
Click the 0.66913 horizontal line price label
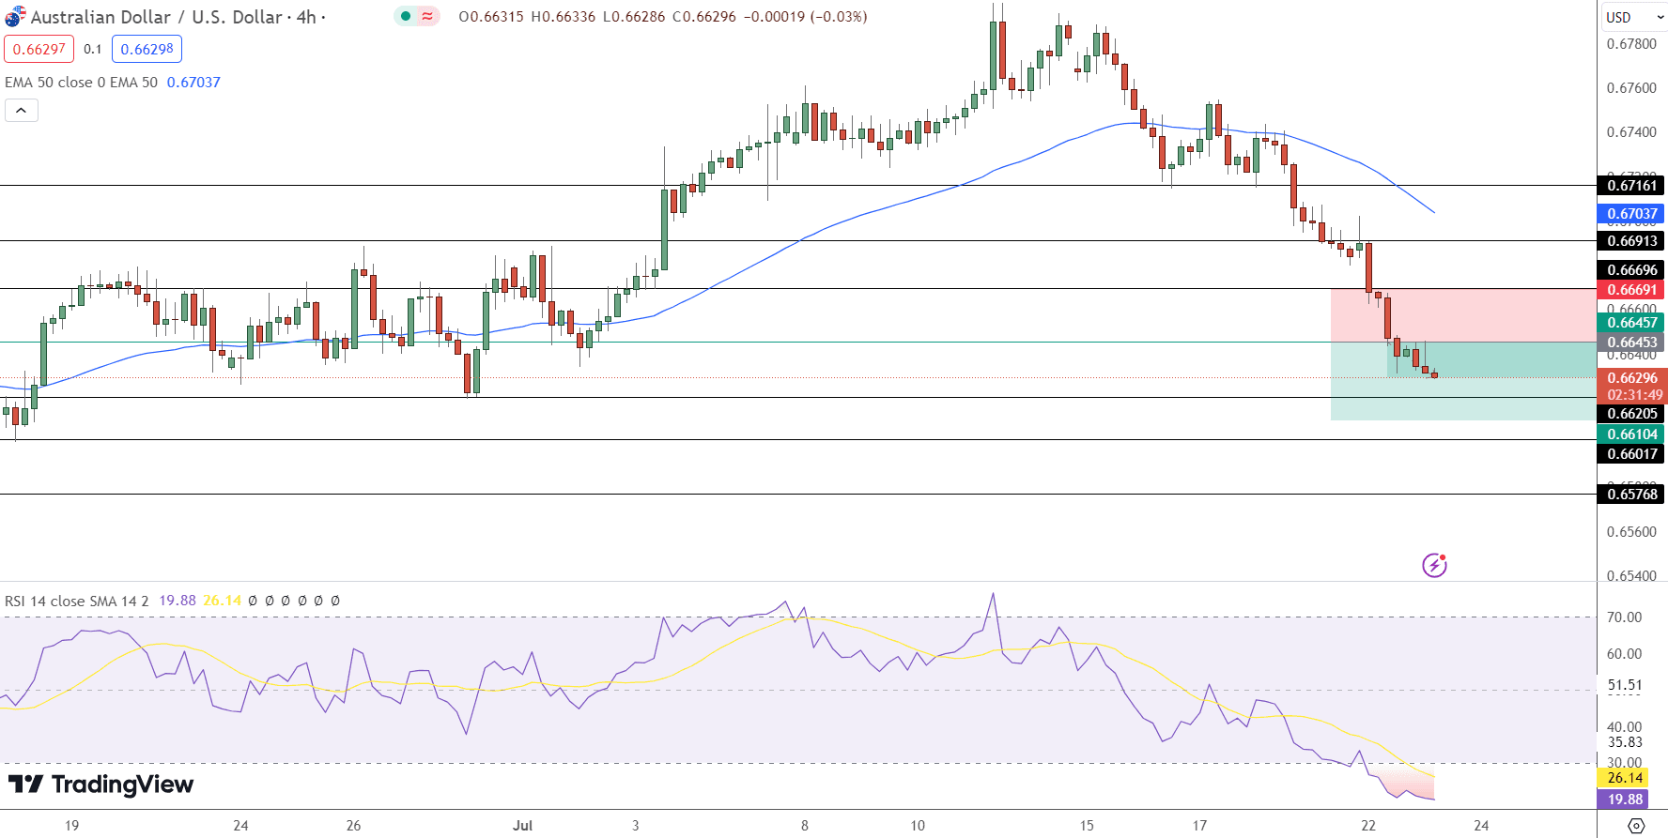coord(1631,241)
